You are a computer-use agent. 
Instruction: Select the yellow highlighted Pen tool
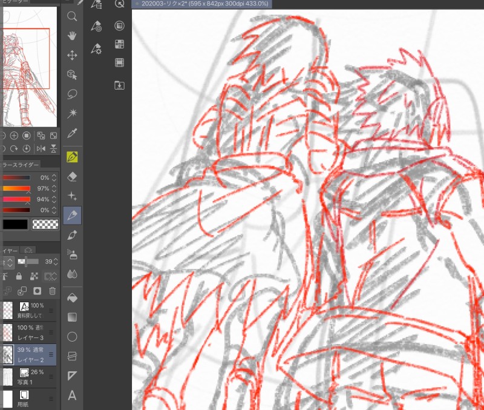point(72,157)
